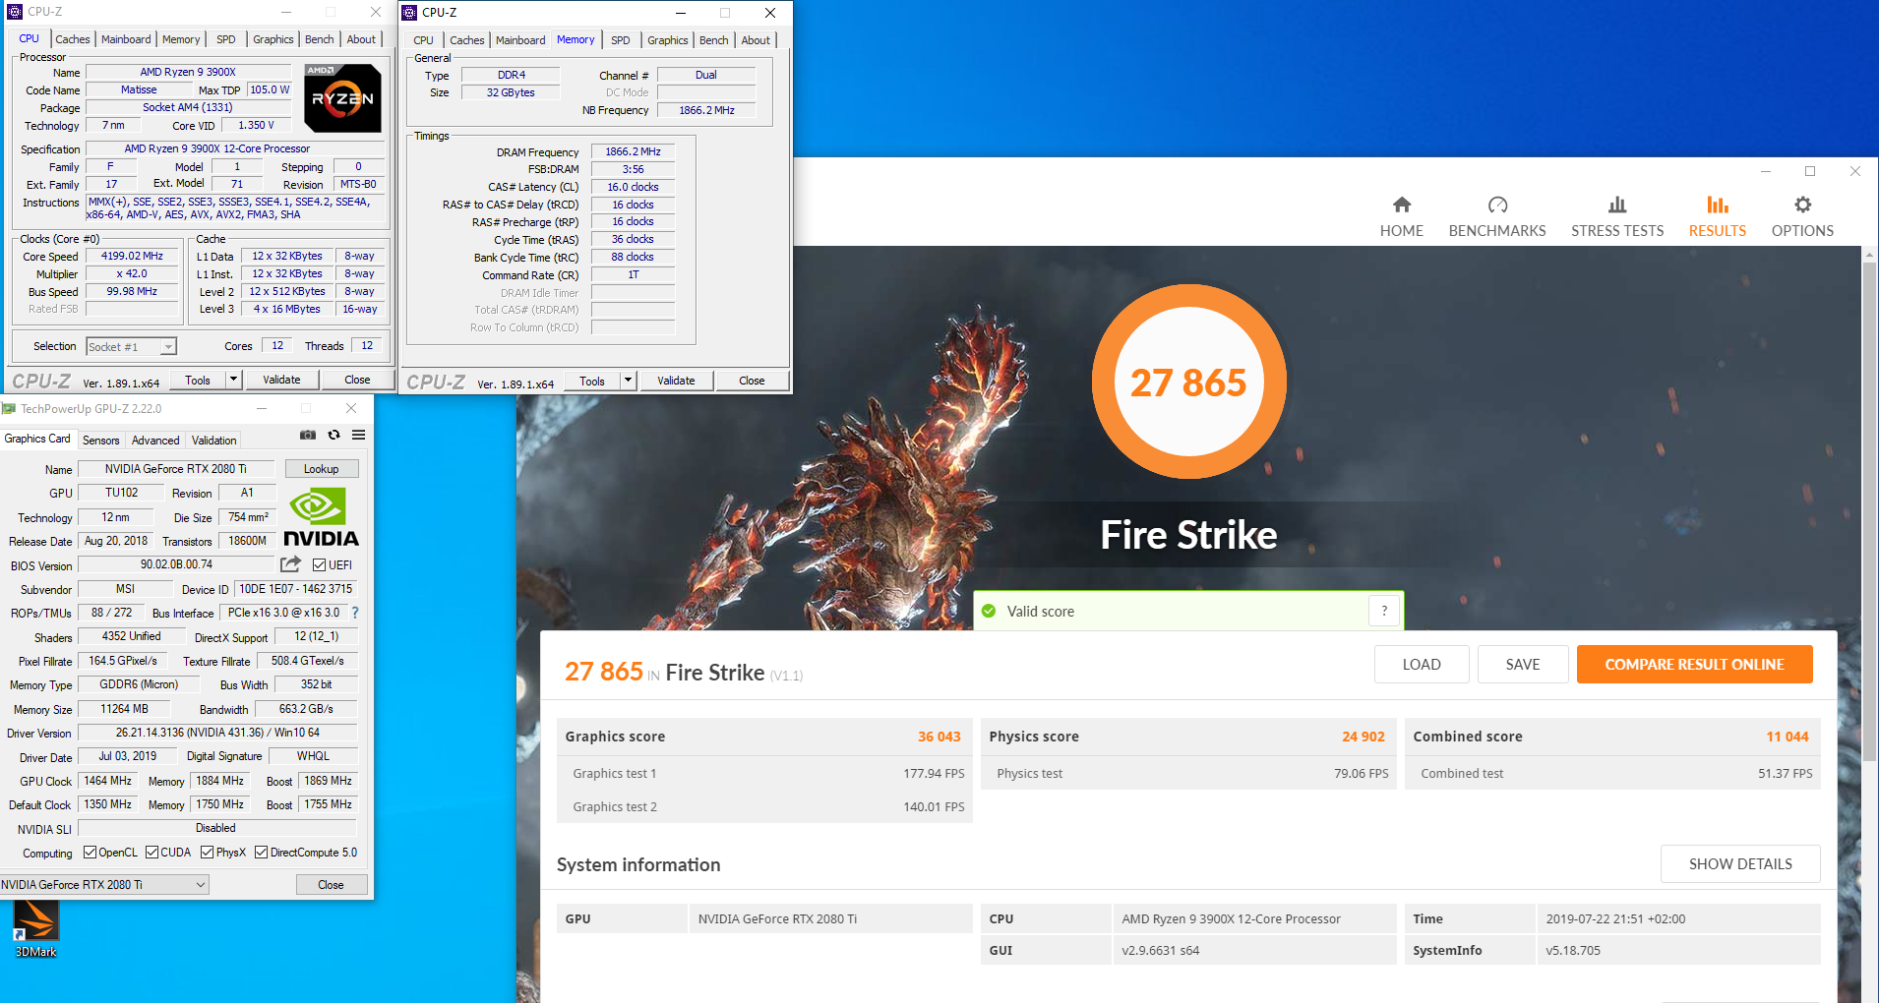Viewport: 1879px width, 1003px height.
Task: Select the Results bar-chart icon
Action: [x=1718, y=205]
